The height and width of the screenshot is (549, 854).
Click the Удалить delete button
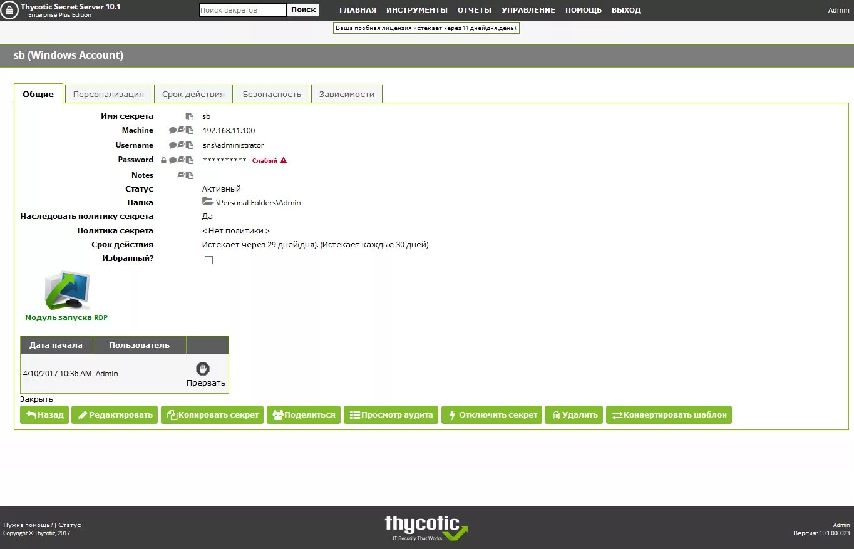pyautogui.click(x=574, y=414)
